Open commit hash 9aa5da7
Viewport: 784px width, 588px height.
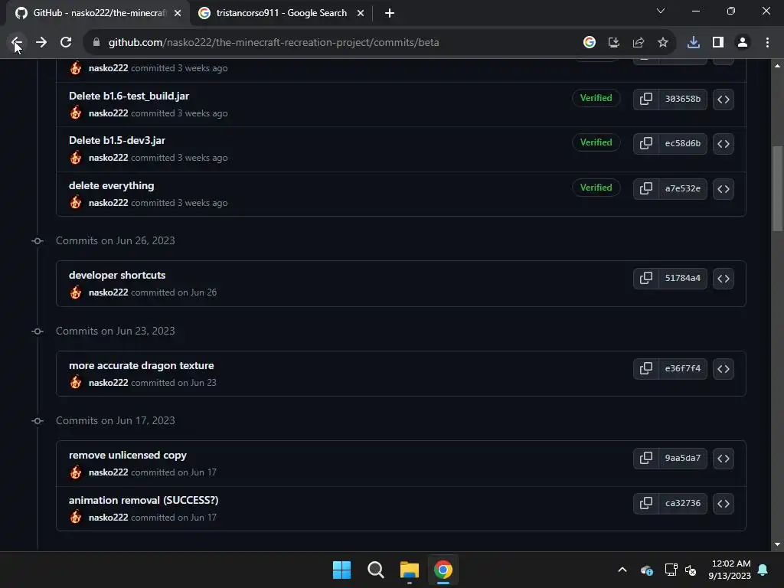[x=682, y=459]
